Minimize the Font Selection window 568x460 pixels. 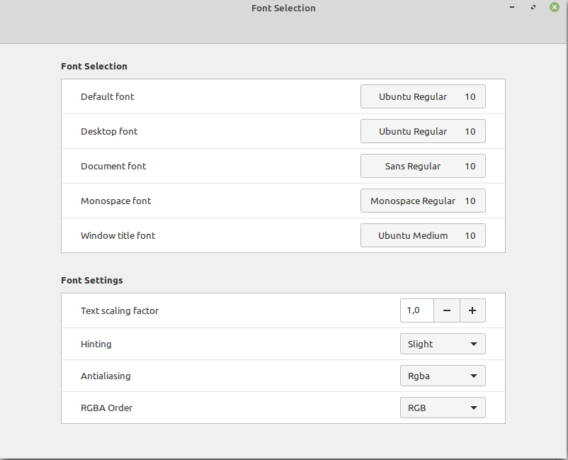coord(512,7)
